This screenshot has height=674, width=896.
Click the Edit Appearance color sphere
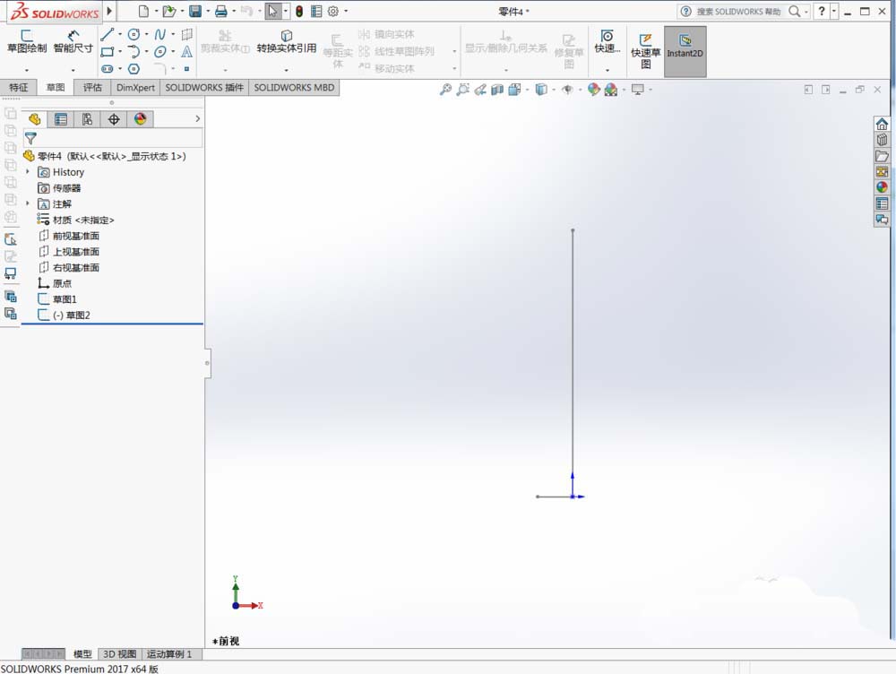594,90
